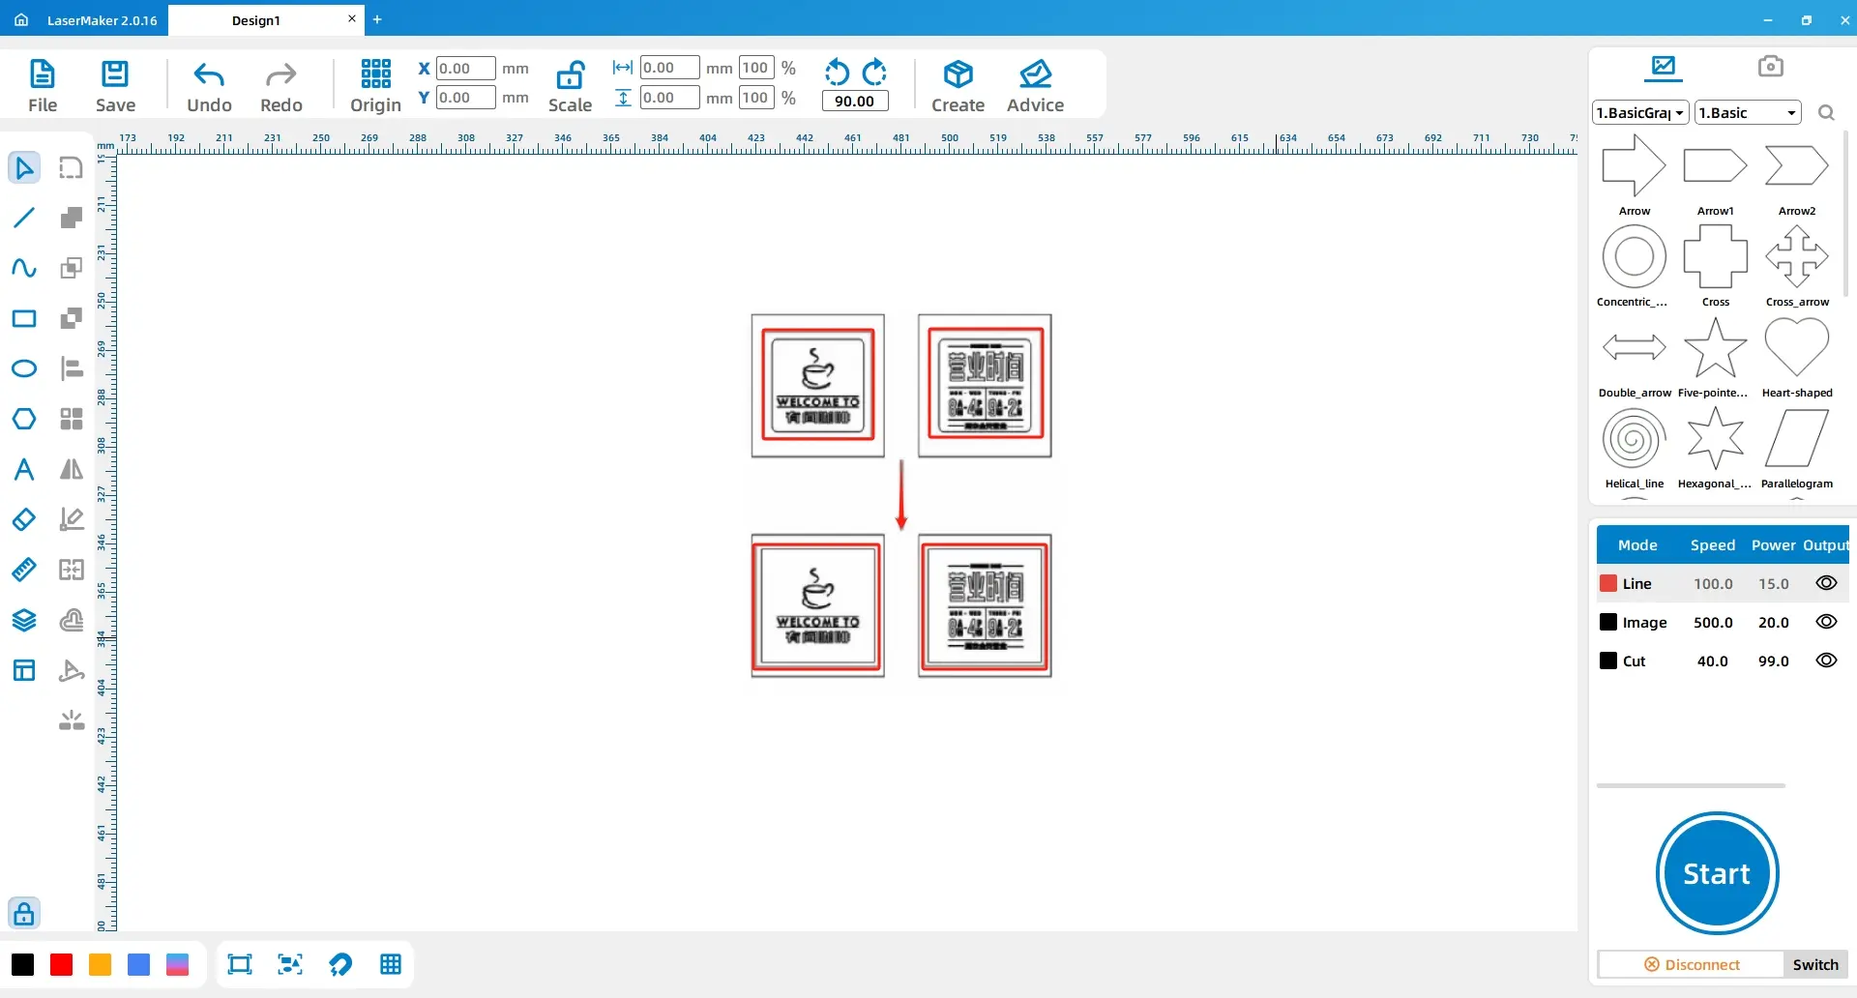
Task: Toggle the canvas grid icon
Action: point(391,964)
